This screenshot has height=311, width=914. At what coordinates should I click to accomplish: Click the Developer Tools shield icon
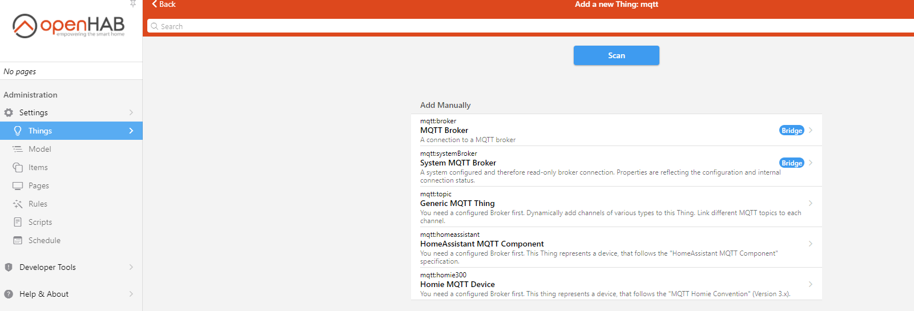pyautogui.click(x=9, y=267)
